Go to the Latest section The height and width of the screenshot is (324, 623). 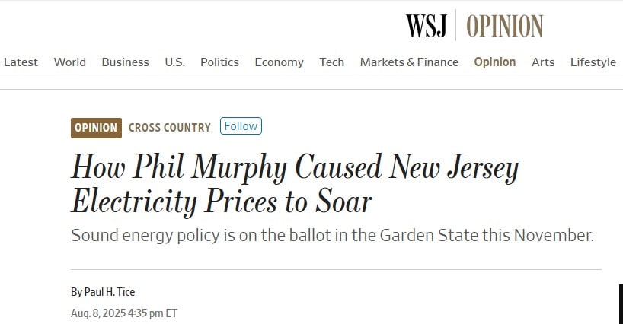click(21, 62)
